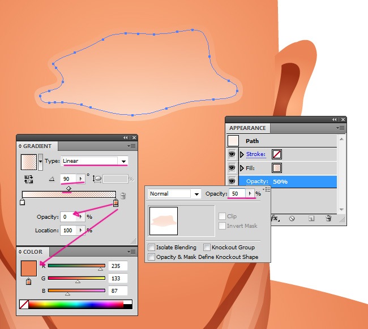Open the Gradient panel options menu
The width and height of the screenshot is (368, 329).
pyautogui.click(x=132, y=146)
